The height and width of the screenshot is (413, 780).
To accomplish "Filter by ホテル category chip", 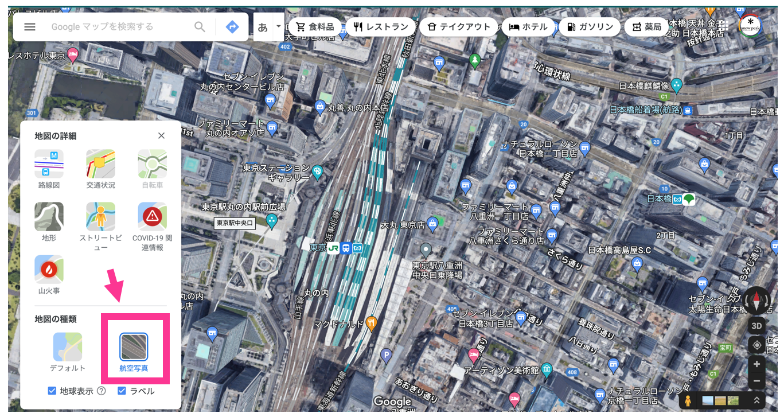I will tap(528, 27).
